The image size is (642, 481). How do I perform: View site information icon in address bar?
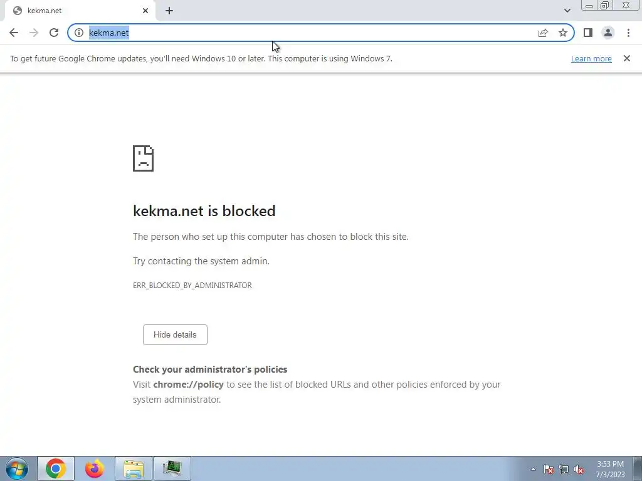(x=79, y=33)
